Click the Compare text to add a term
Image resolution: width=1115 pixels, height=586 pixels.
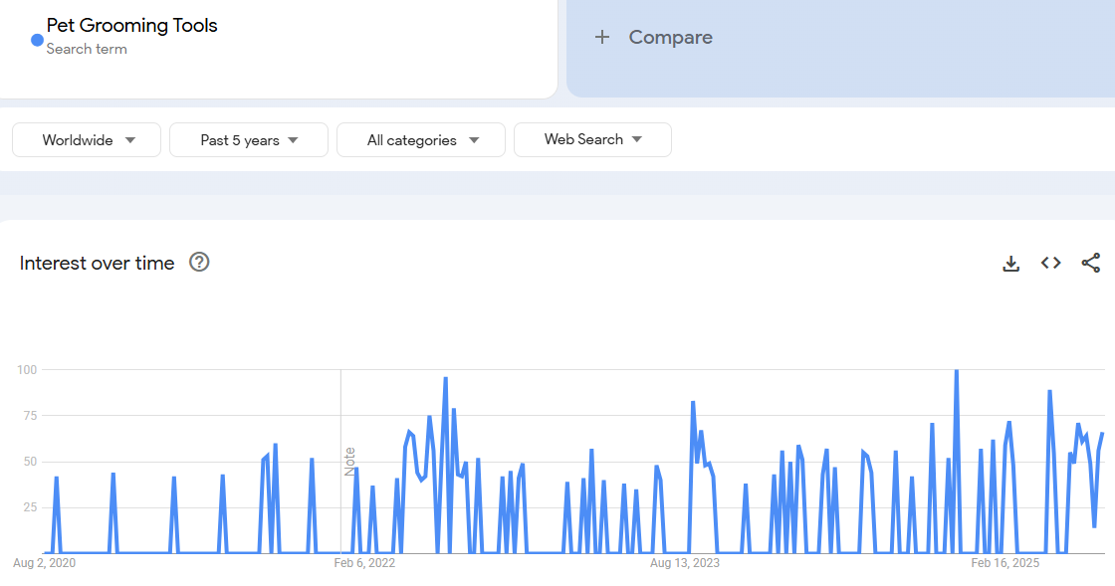coord(670,38)
